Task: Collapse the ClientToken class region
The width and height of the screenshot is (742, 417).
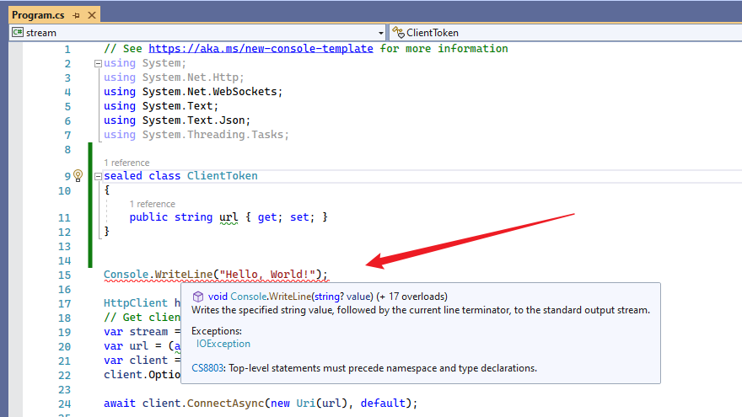Action: pos(98,176)
